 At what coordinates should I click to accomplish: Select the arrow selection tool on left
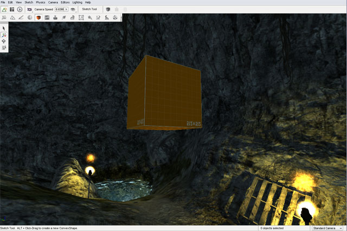4,28
